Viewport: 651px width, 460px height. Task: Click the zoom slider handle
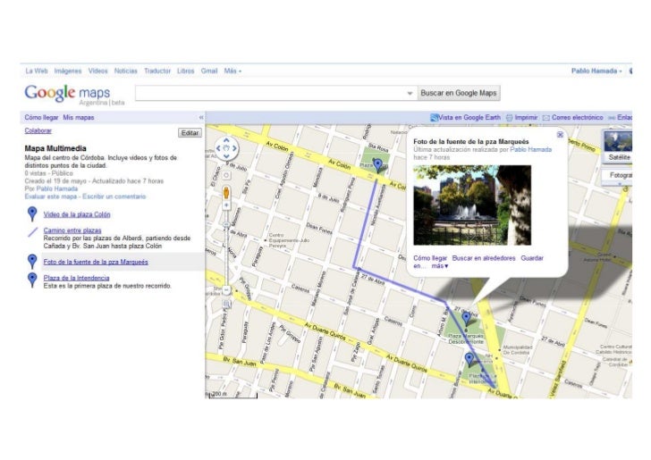(x=226, y=225)
